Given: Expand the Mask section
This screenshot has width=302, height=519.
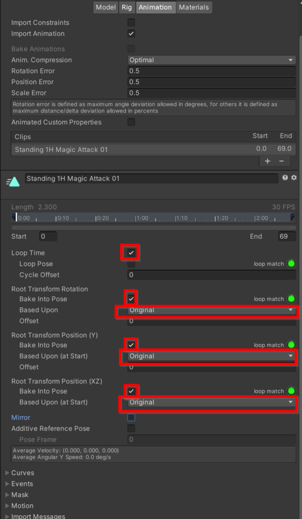Looking at the screenshot, I should [7, 495].
